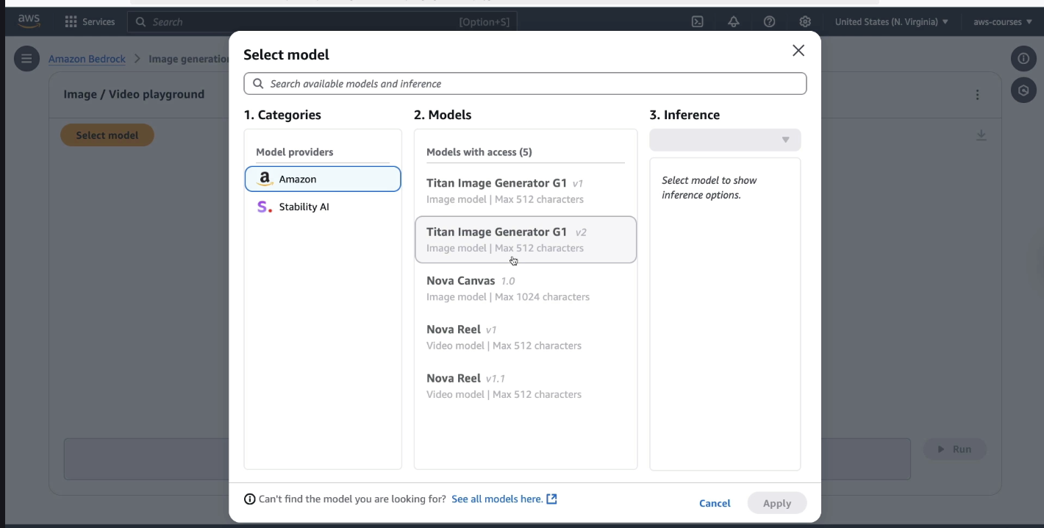
Task: Choose the Nova Reel v1 model
Action: pyautogui.click(x=526, y=337)
